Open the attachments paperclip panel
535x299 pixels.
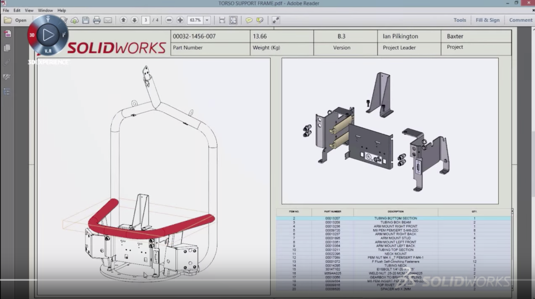pyautogui.click(x=7, y=62)
